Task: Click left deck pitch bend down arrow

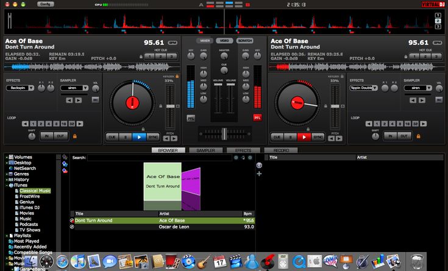Action: (x=166, y=138)
